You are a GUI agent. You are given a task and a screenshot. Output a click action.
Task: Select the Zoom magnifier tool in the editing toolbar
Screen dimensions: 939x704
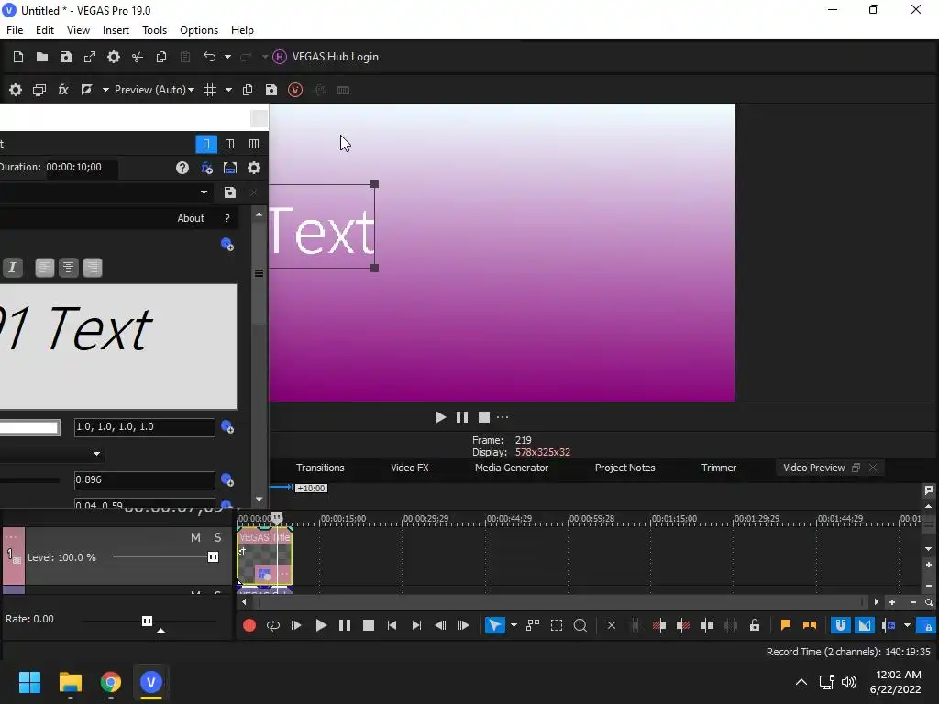coord(580,625)
